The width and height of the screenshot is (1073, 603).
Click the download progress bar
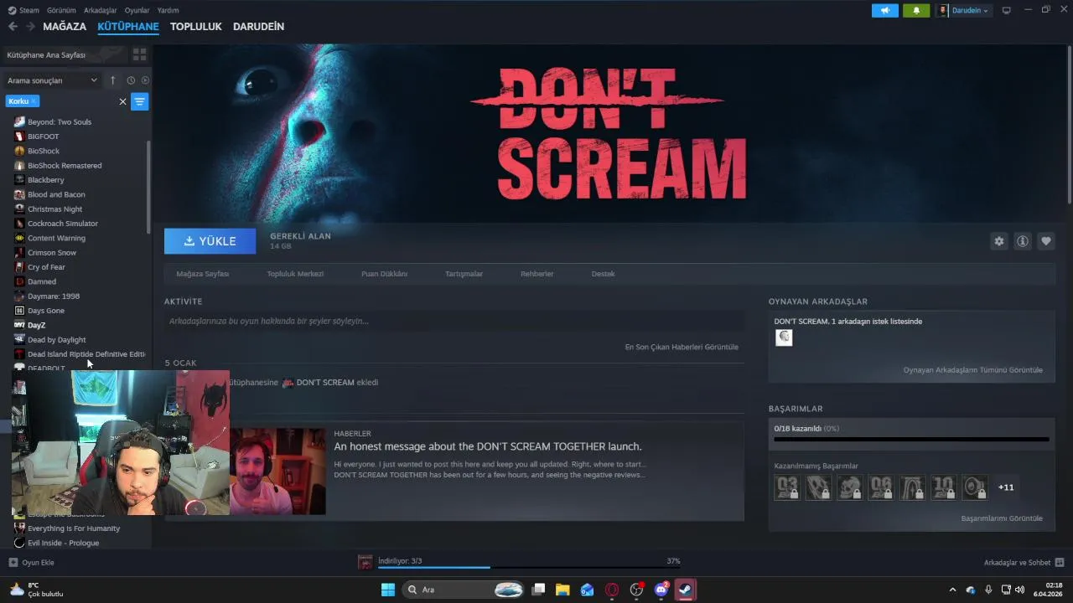528,567
